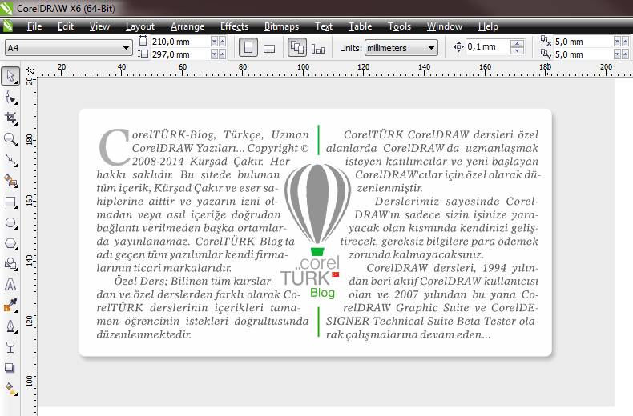Decrease page height 297,0 mm stepper

[x=215, y=54]
